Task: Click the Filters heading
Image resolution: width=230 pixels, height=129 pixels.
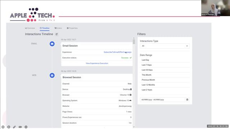Action: (x=141, y=34)
